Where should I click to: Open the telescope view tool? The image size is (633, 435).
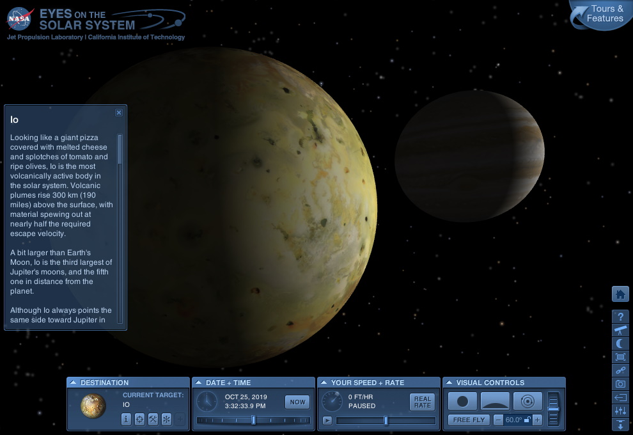(x=620, y=330)
